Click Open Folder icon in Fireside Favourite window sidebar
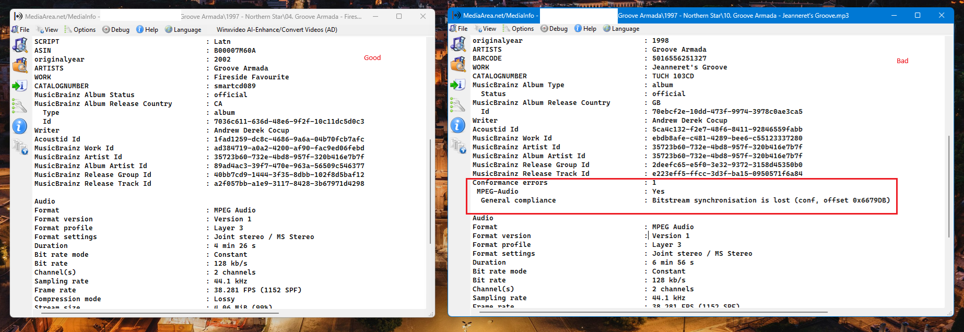Image resolution: width=964 pixels, height=332 pixels. point(20,65)
